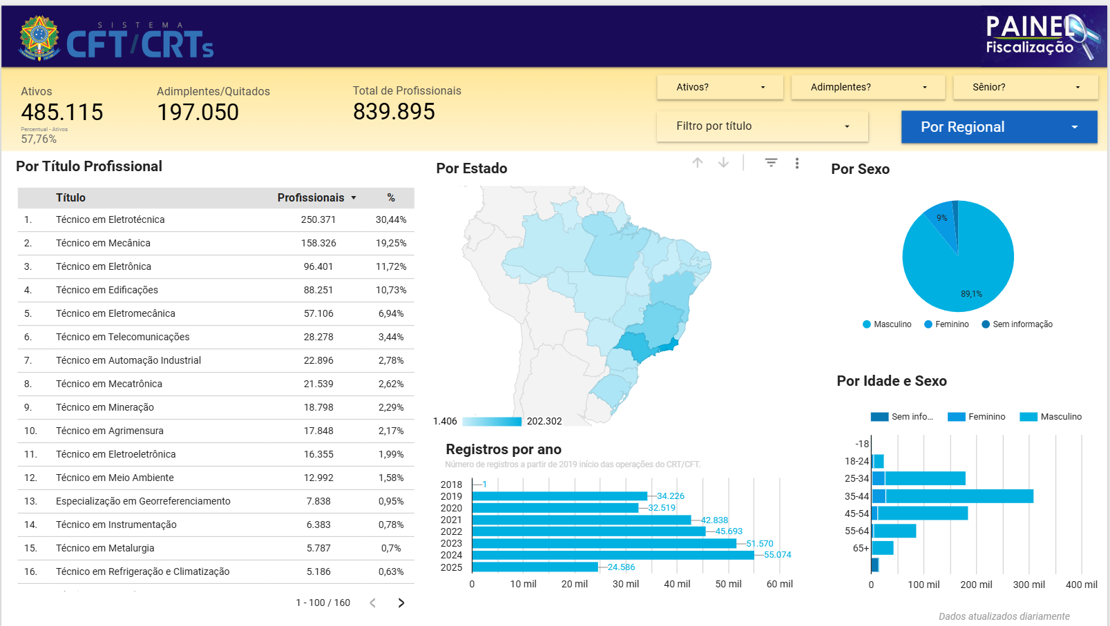The image size is (1110, 626).
Task: Open the Filtro por título dropdown
Action: click(x=762, y=126)
